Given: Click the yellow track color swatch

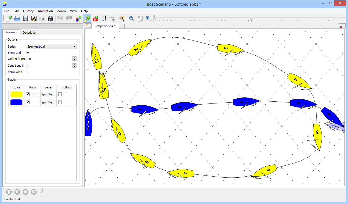Looking at the screenshot, I should point(16,94).
